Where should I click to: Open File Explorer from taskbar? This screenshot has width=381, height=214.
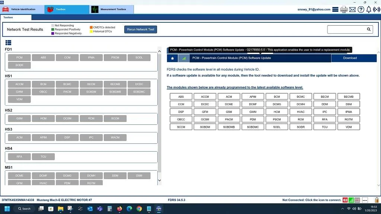[x=61, y=209]
